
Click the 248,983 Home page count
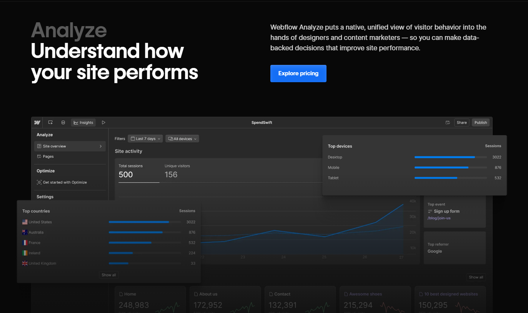tap(134, 305)
